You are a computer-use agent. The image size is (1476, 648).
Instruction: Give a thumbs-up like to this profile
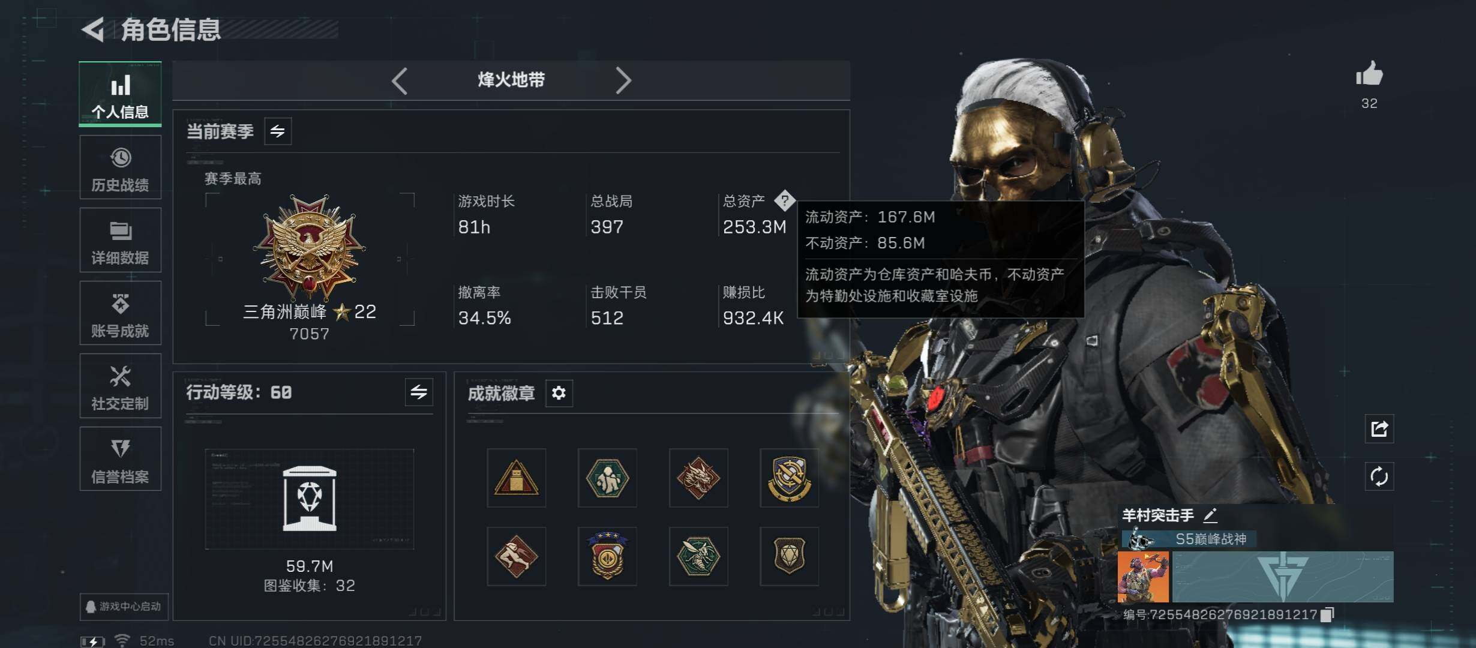click(x=1369, y=74)
